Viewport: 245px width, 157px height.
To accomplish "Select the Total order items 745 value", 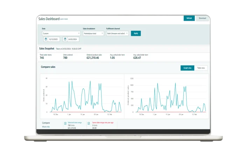I will coord(42,58).
